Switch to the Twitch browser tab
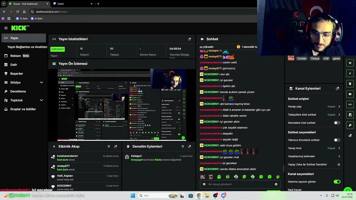Viewport: 356px width, 200px height. (73, 4)
